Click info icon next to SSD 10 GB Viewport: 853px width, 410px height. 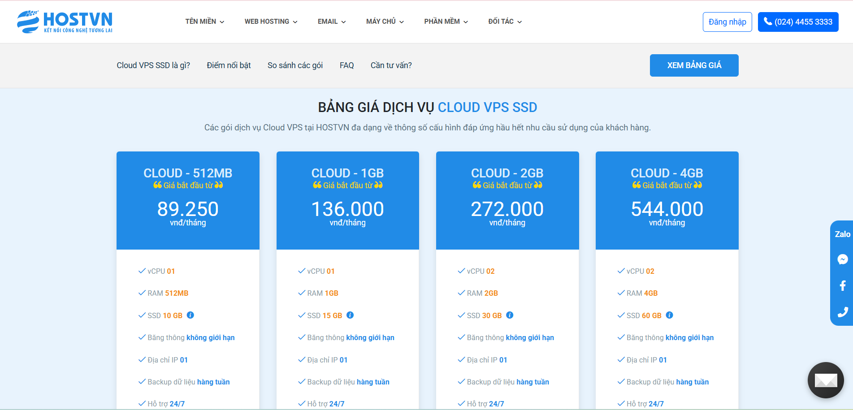pyautogui.click(x=191, y=315)
